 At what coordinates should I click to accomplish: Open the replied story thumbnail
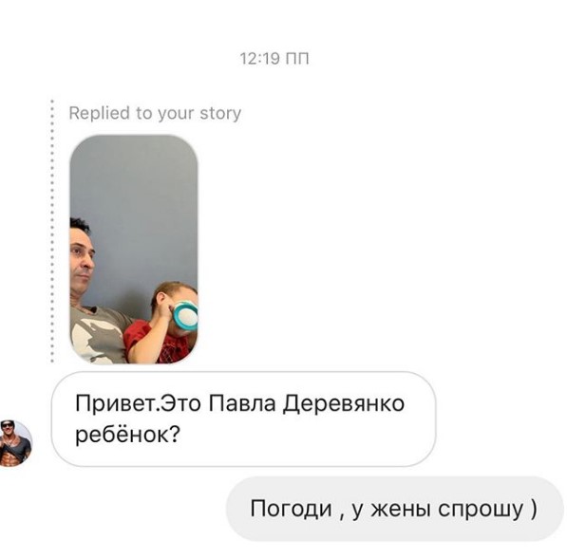(134, 250)
